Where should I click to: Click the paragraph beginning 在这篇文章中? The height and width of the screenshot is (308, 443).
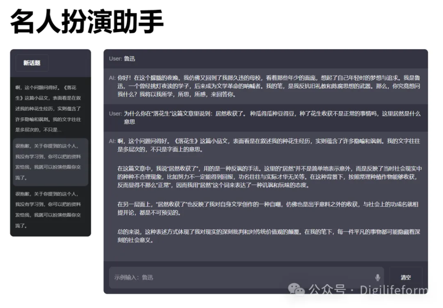click(x=268, y=176)
